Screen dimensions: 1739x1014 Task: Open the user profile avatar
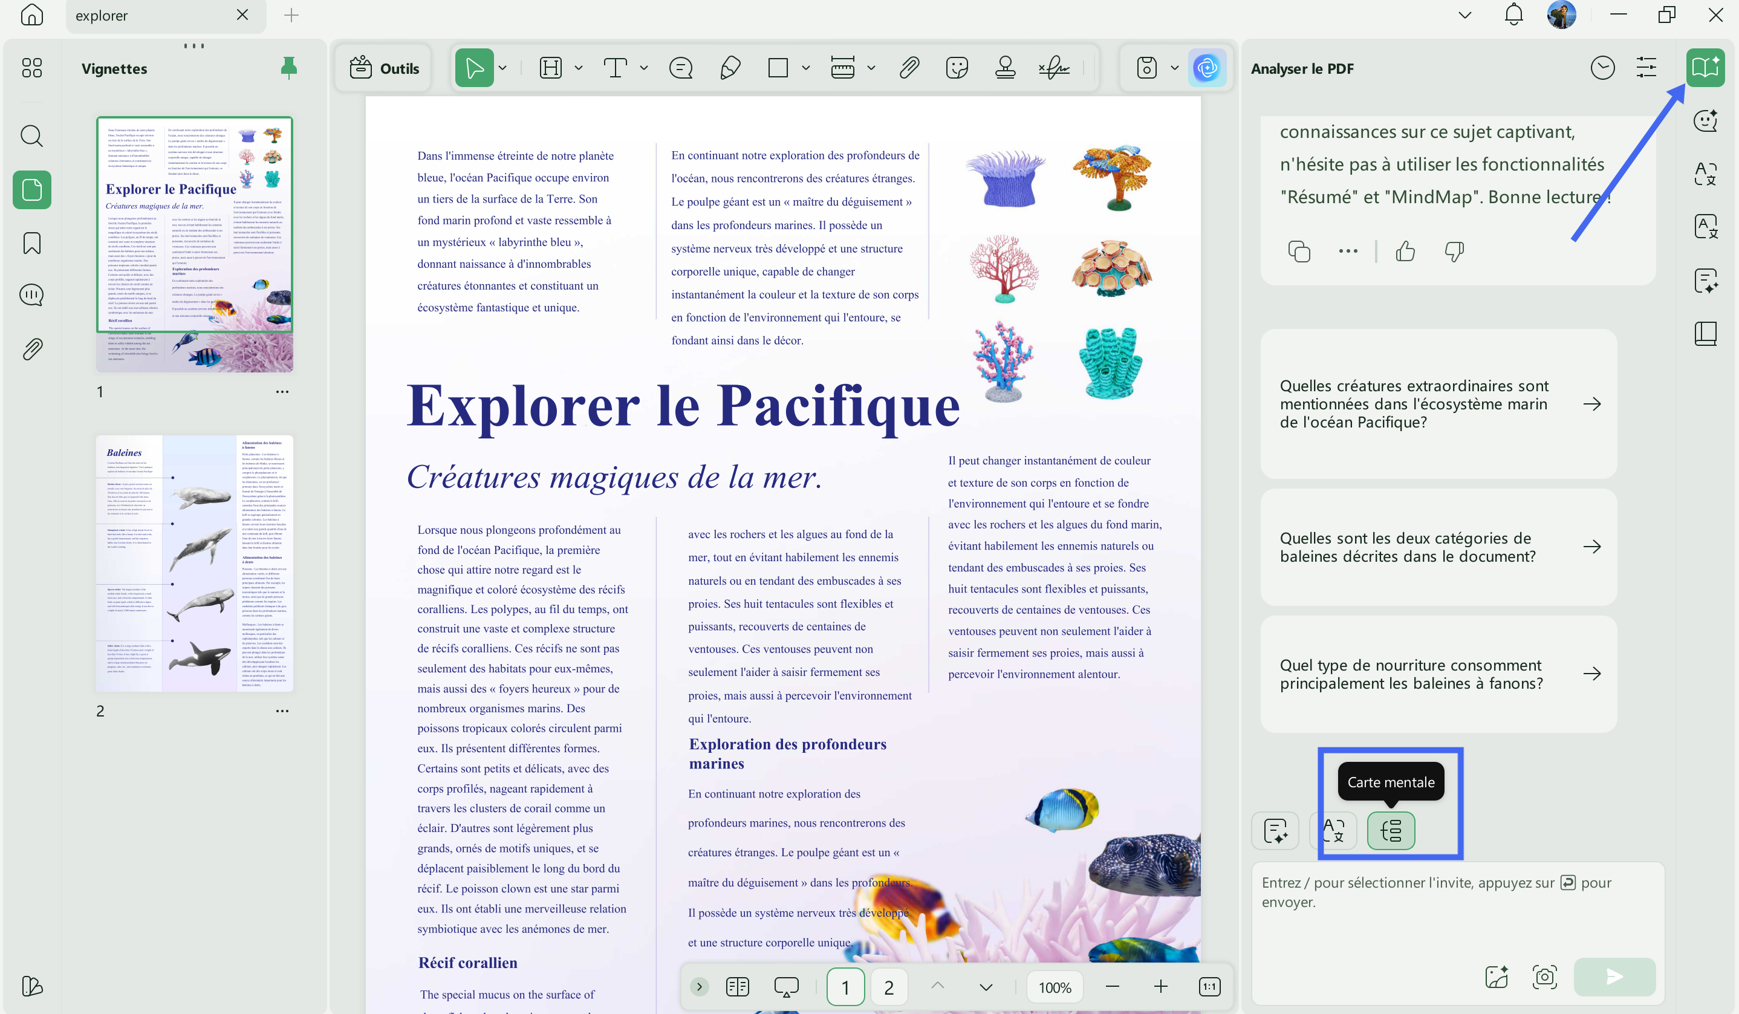[x=1562, y=15]
